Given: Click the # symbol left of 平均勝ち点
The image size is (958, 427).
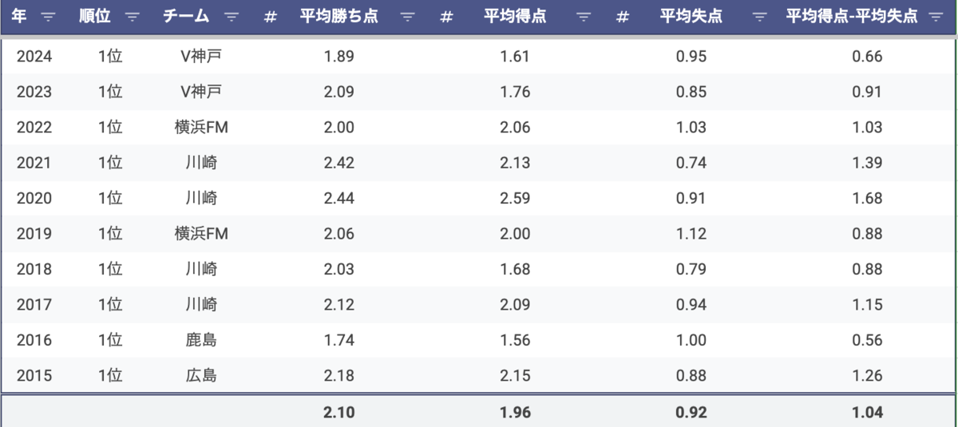Looking at the screenshot, I should pyautogui.click(x=270, y=17).
